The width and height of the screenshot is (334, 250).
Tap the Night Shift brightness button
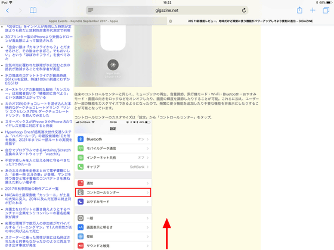pyautogui.click(x=113, y=65)
